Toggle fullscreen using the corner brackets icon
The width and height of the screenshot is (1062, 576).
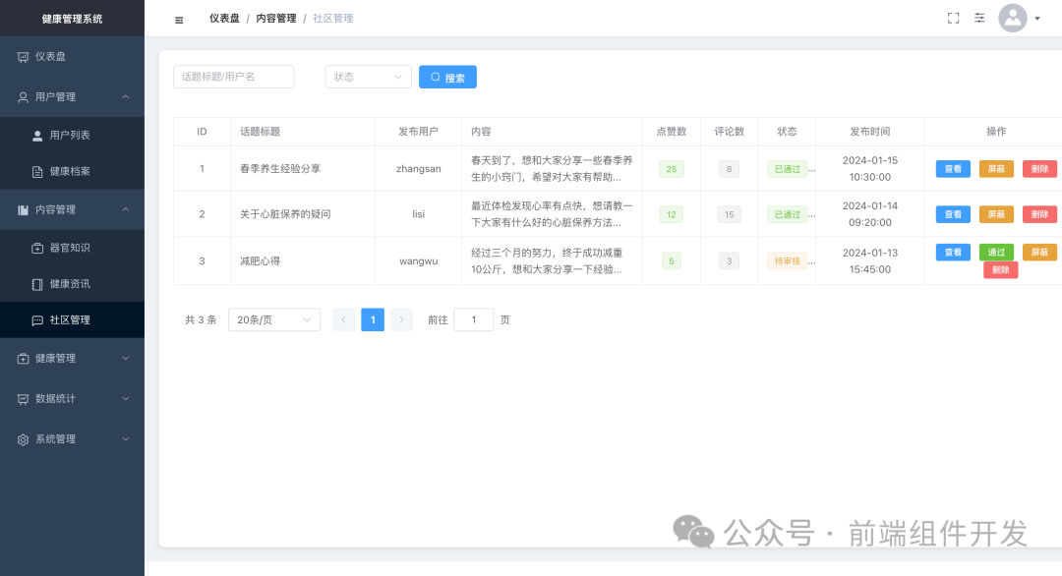click(953, 18)
